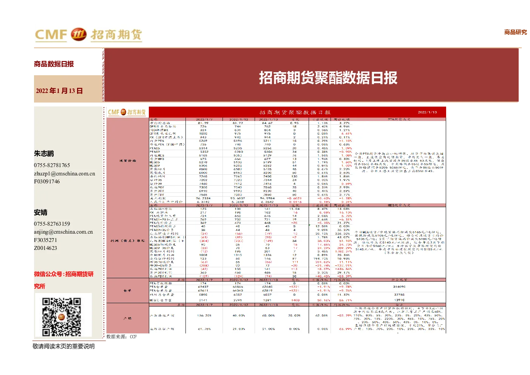The width and height of the screenshot is (530, 375).
Task: Select analyst name 朱志鹏
Action: pos(44,153)
